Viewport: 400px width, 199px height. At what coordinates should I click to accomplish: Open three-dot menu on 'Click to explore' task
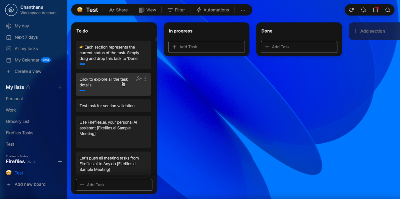click(x=145, y=79)
